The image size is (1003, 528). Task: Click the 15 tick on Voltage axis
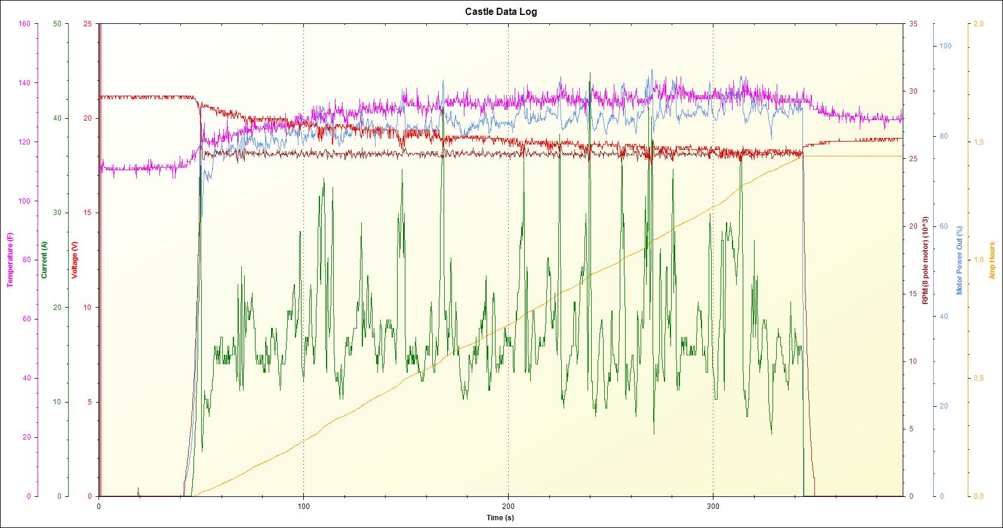88,213
